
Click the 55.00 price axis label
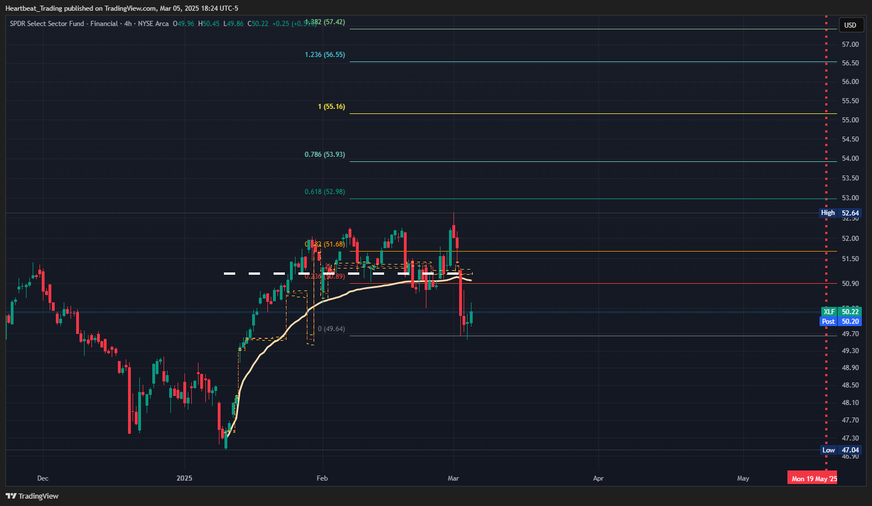851,120
